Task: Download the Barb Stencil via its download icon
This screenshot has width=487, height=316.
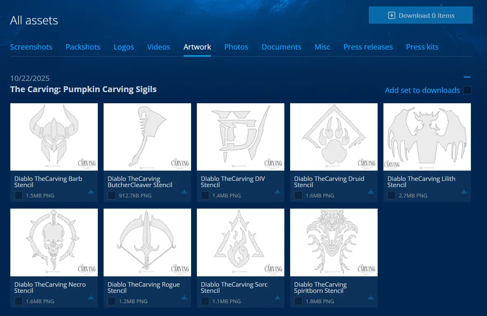Action: [91, 192]
